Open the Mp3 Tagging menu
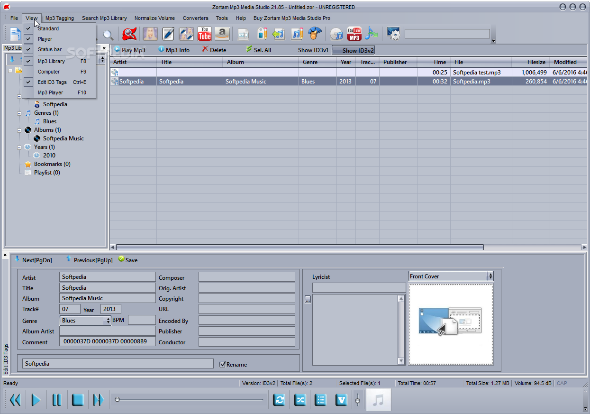The width and height of the screenshot is (590, 414). pyautogui.click(x=60, y=18)
